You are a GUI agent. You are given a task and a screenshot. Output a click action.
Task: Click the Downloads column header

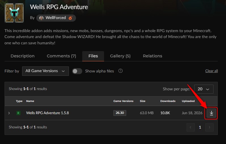tap(168, 101)
